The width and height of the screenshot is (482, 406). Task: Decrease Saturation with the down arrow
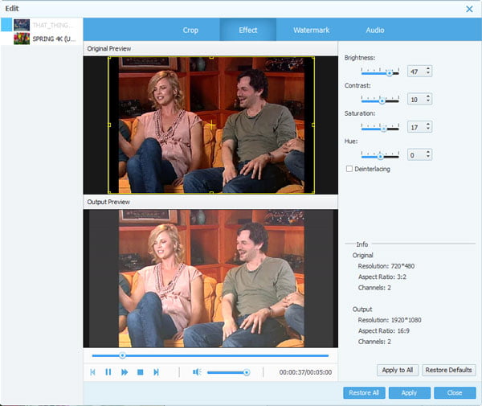[x=428, y=129]
